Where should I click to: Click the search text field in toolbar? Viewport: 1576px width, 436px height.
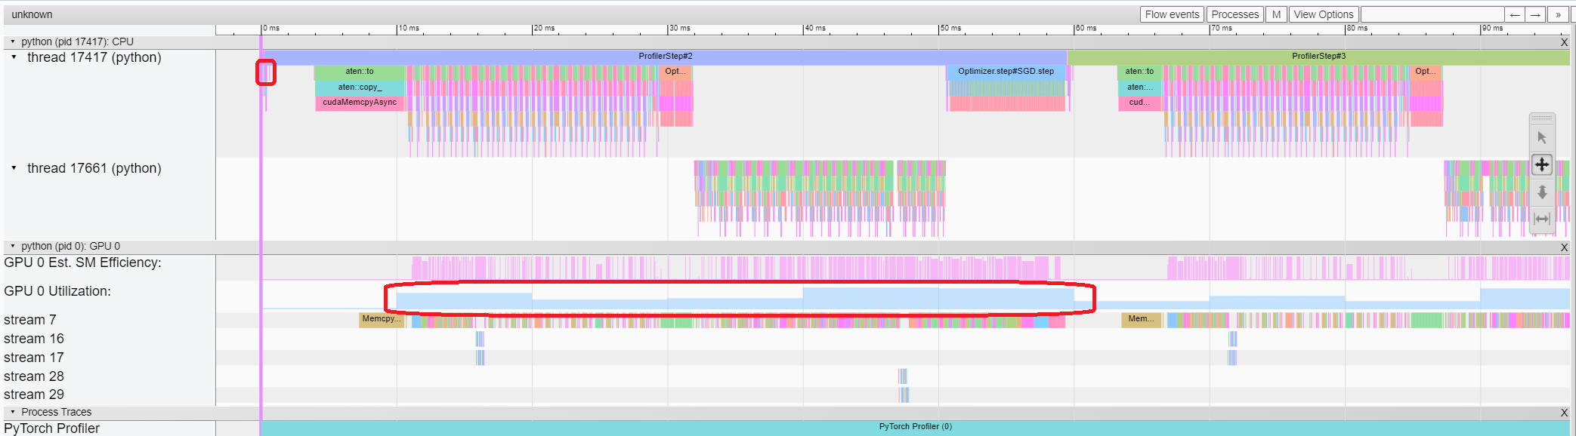click(x=1432, y=14)
